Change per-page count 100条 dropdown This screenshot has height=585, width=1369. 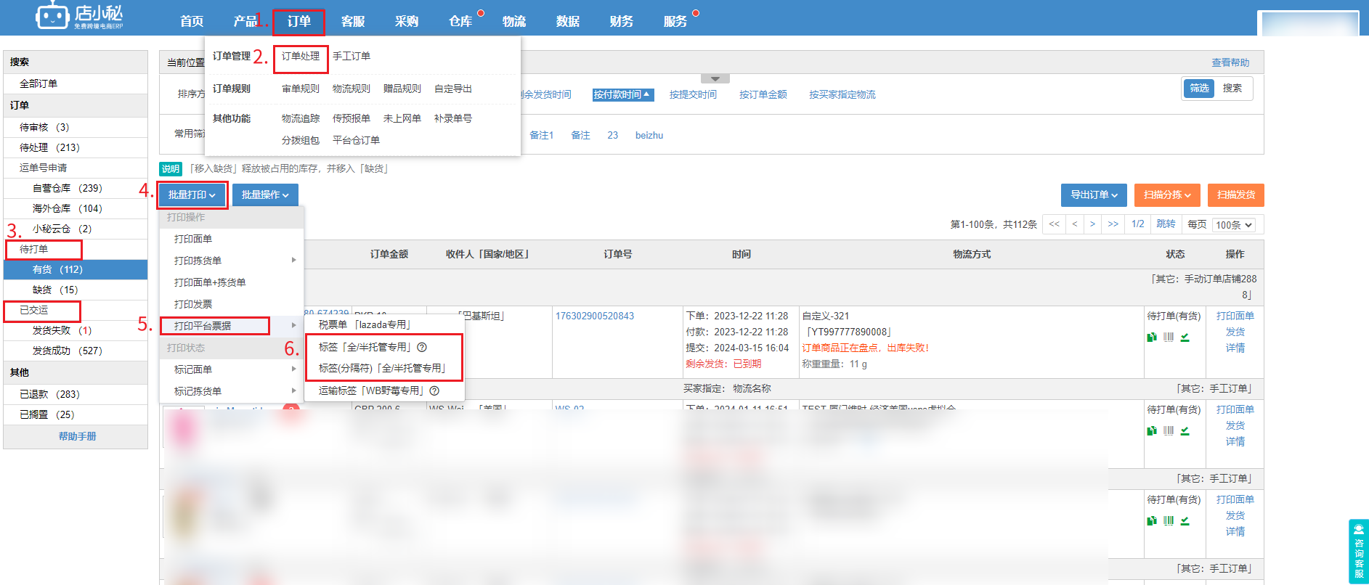[1234, 225]
